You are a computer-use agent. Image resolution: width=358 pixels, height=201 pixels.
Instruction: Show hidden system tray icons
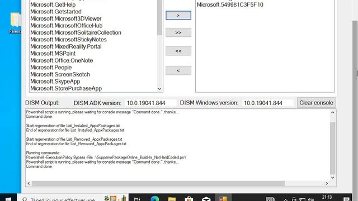[x=285, y=199]
